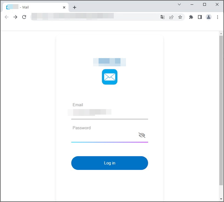This screenshot has width=224, height=202.
Task: Click the browser back arrow
Action: click(x=7, y=17)
